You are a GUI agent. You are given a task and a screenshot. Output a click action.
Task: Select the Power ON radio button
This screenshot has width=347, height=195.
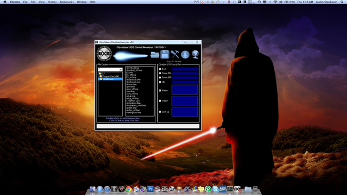click(x=160, y=73)
